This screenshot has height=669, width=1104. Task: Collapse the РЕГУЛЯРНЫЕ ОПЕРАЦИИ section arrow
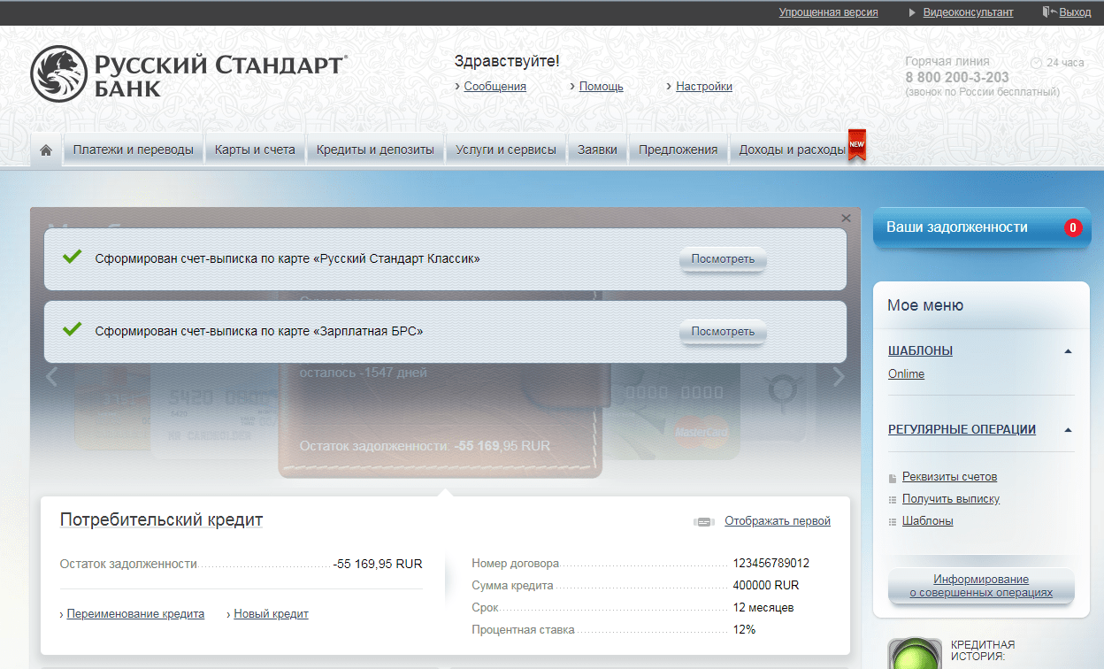(x=1068, y=430)
